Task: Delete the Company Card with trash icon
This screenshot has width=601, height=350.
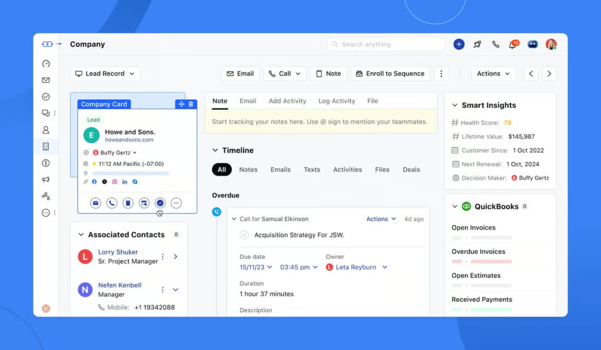Action: pyautogui.click(x=191, y=104)
